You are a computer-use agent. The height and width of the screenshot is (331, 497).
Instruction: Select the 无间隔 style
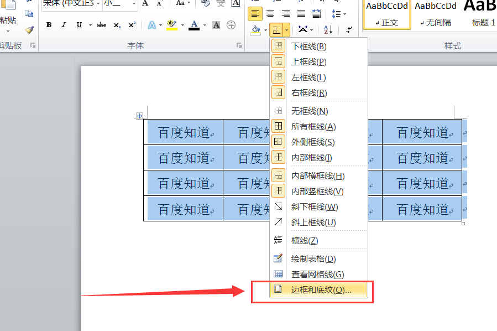pyautogui.click(x=436, y=14)
